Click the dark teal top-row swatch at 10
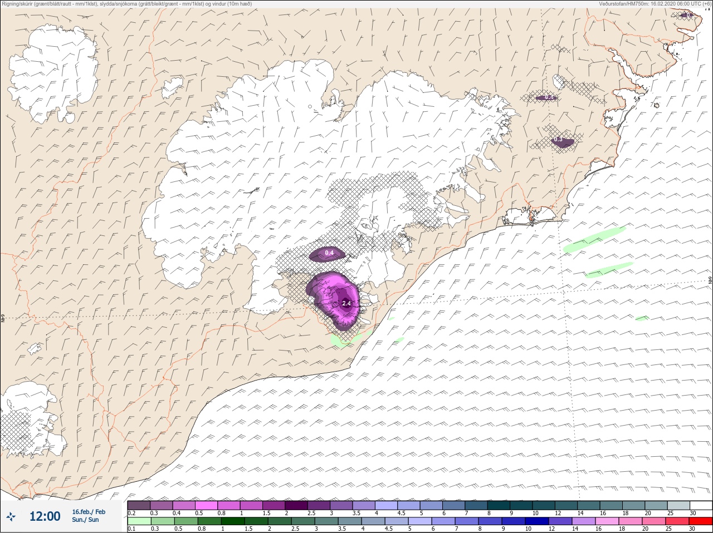This screenshot has height=533, width=713. 545,505
